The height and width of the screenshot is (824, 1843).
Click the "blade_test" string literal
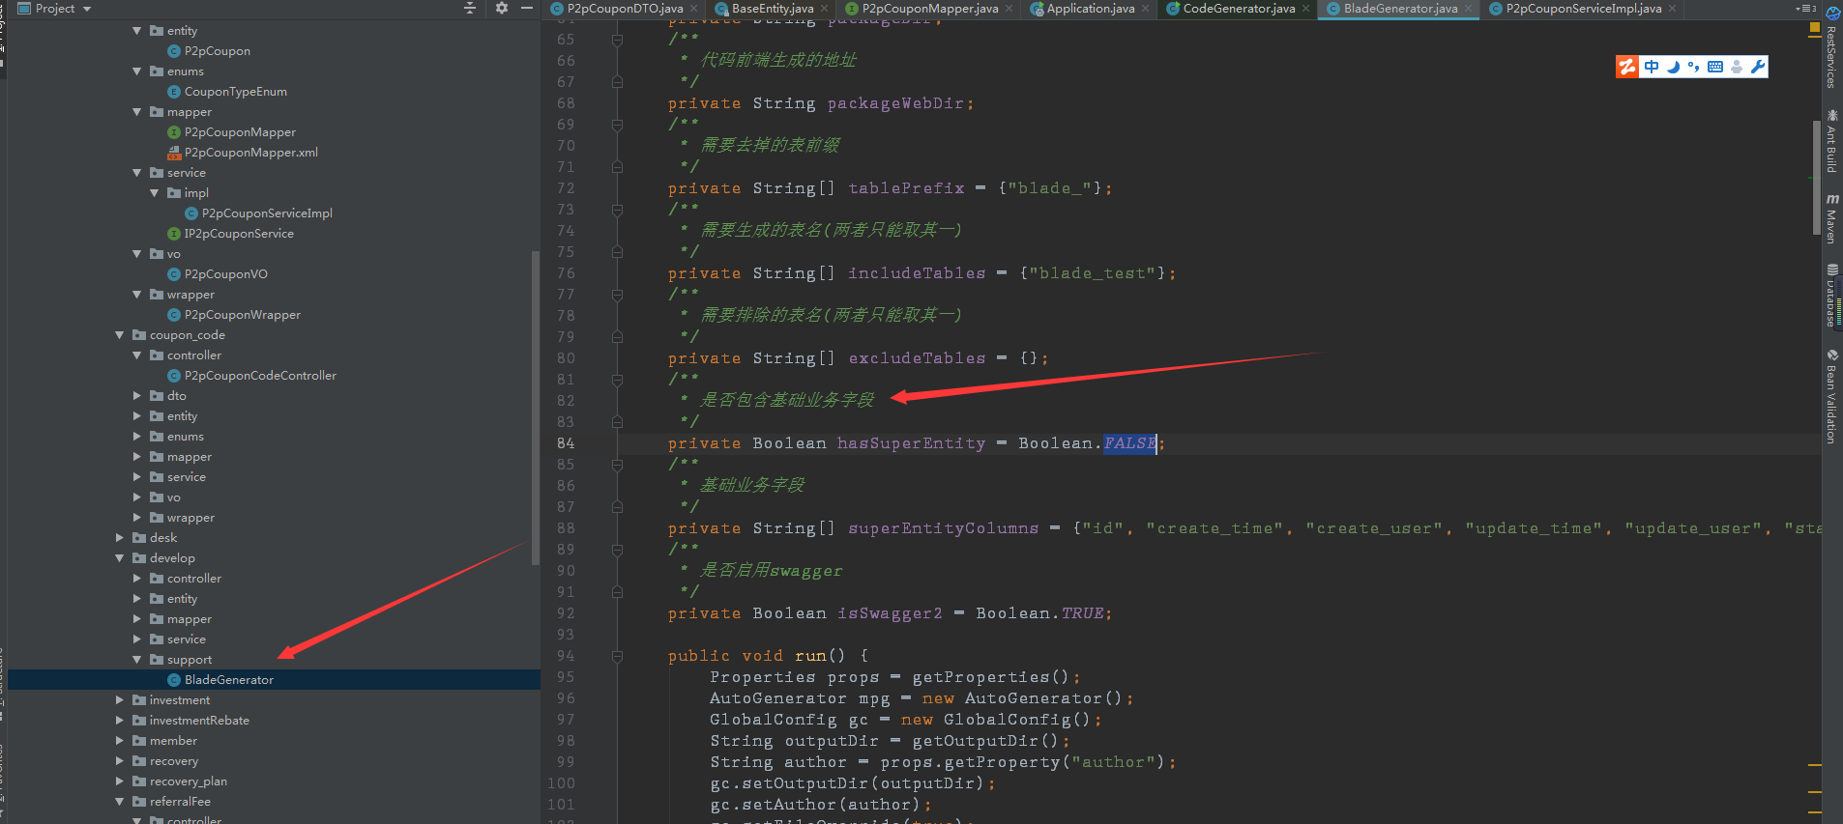pyautogui.click(x=1093, y=273)
